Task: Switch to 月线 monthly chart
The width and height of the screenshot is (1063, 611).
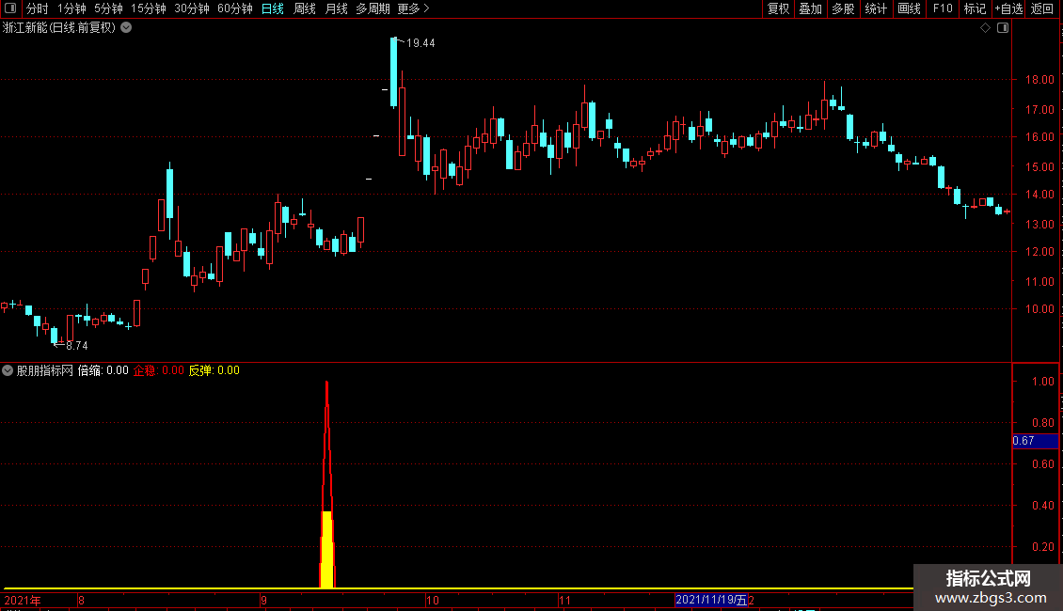Action: click(336, 8)
